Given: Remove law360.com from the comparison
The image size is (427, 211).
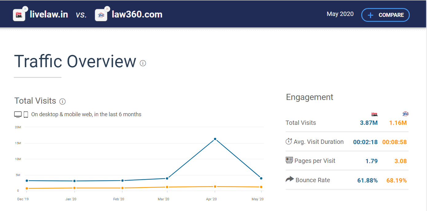Looking at the screenshot, I should (107, 9).
